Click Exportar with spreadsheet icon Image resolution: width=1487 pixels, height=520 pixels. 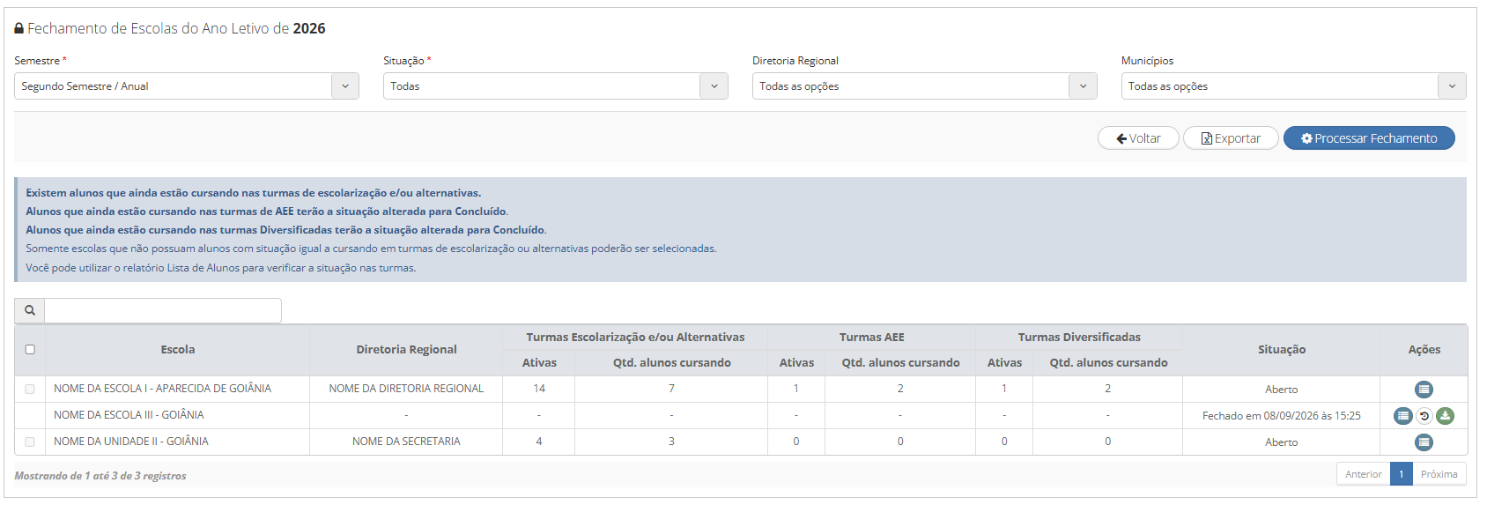[x=1231, y=138]
